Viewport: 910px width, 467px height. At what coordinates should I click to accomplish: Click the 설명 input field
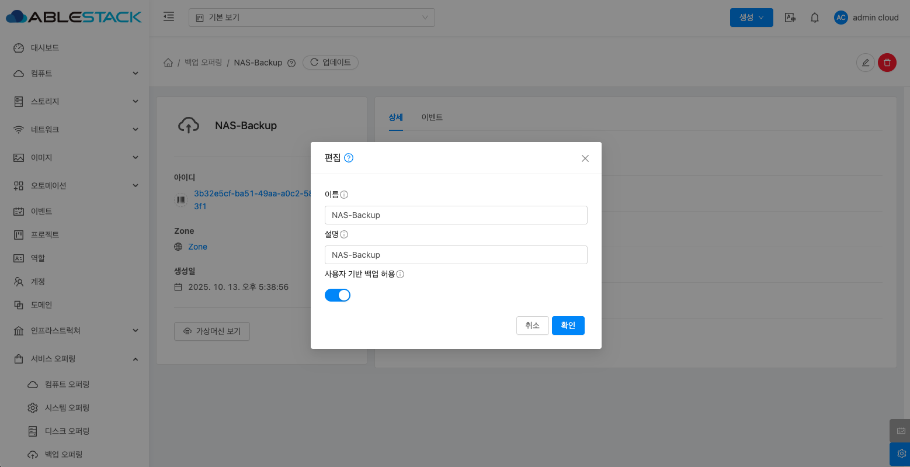456,255
